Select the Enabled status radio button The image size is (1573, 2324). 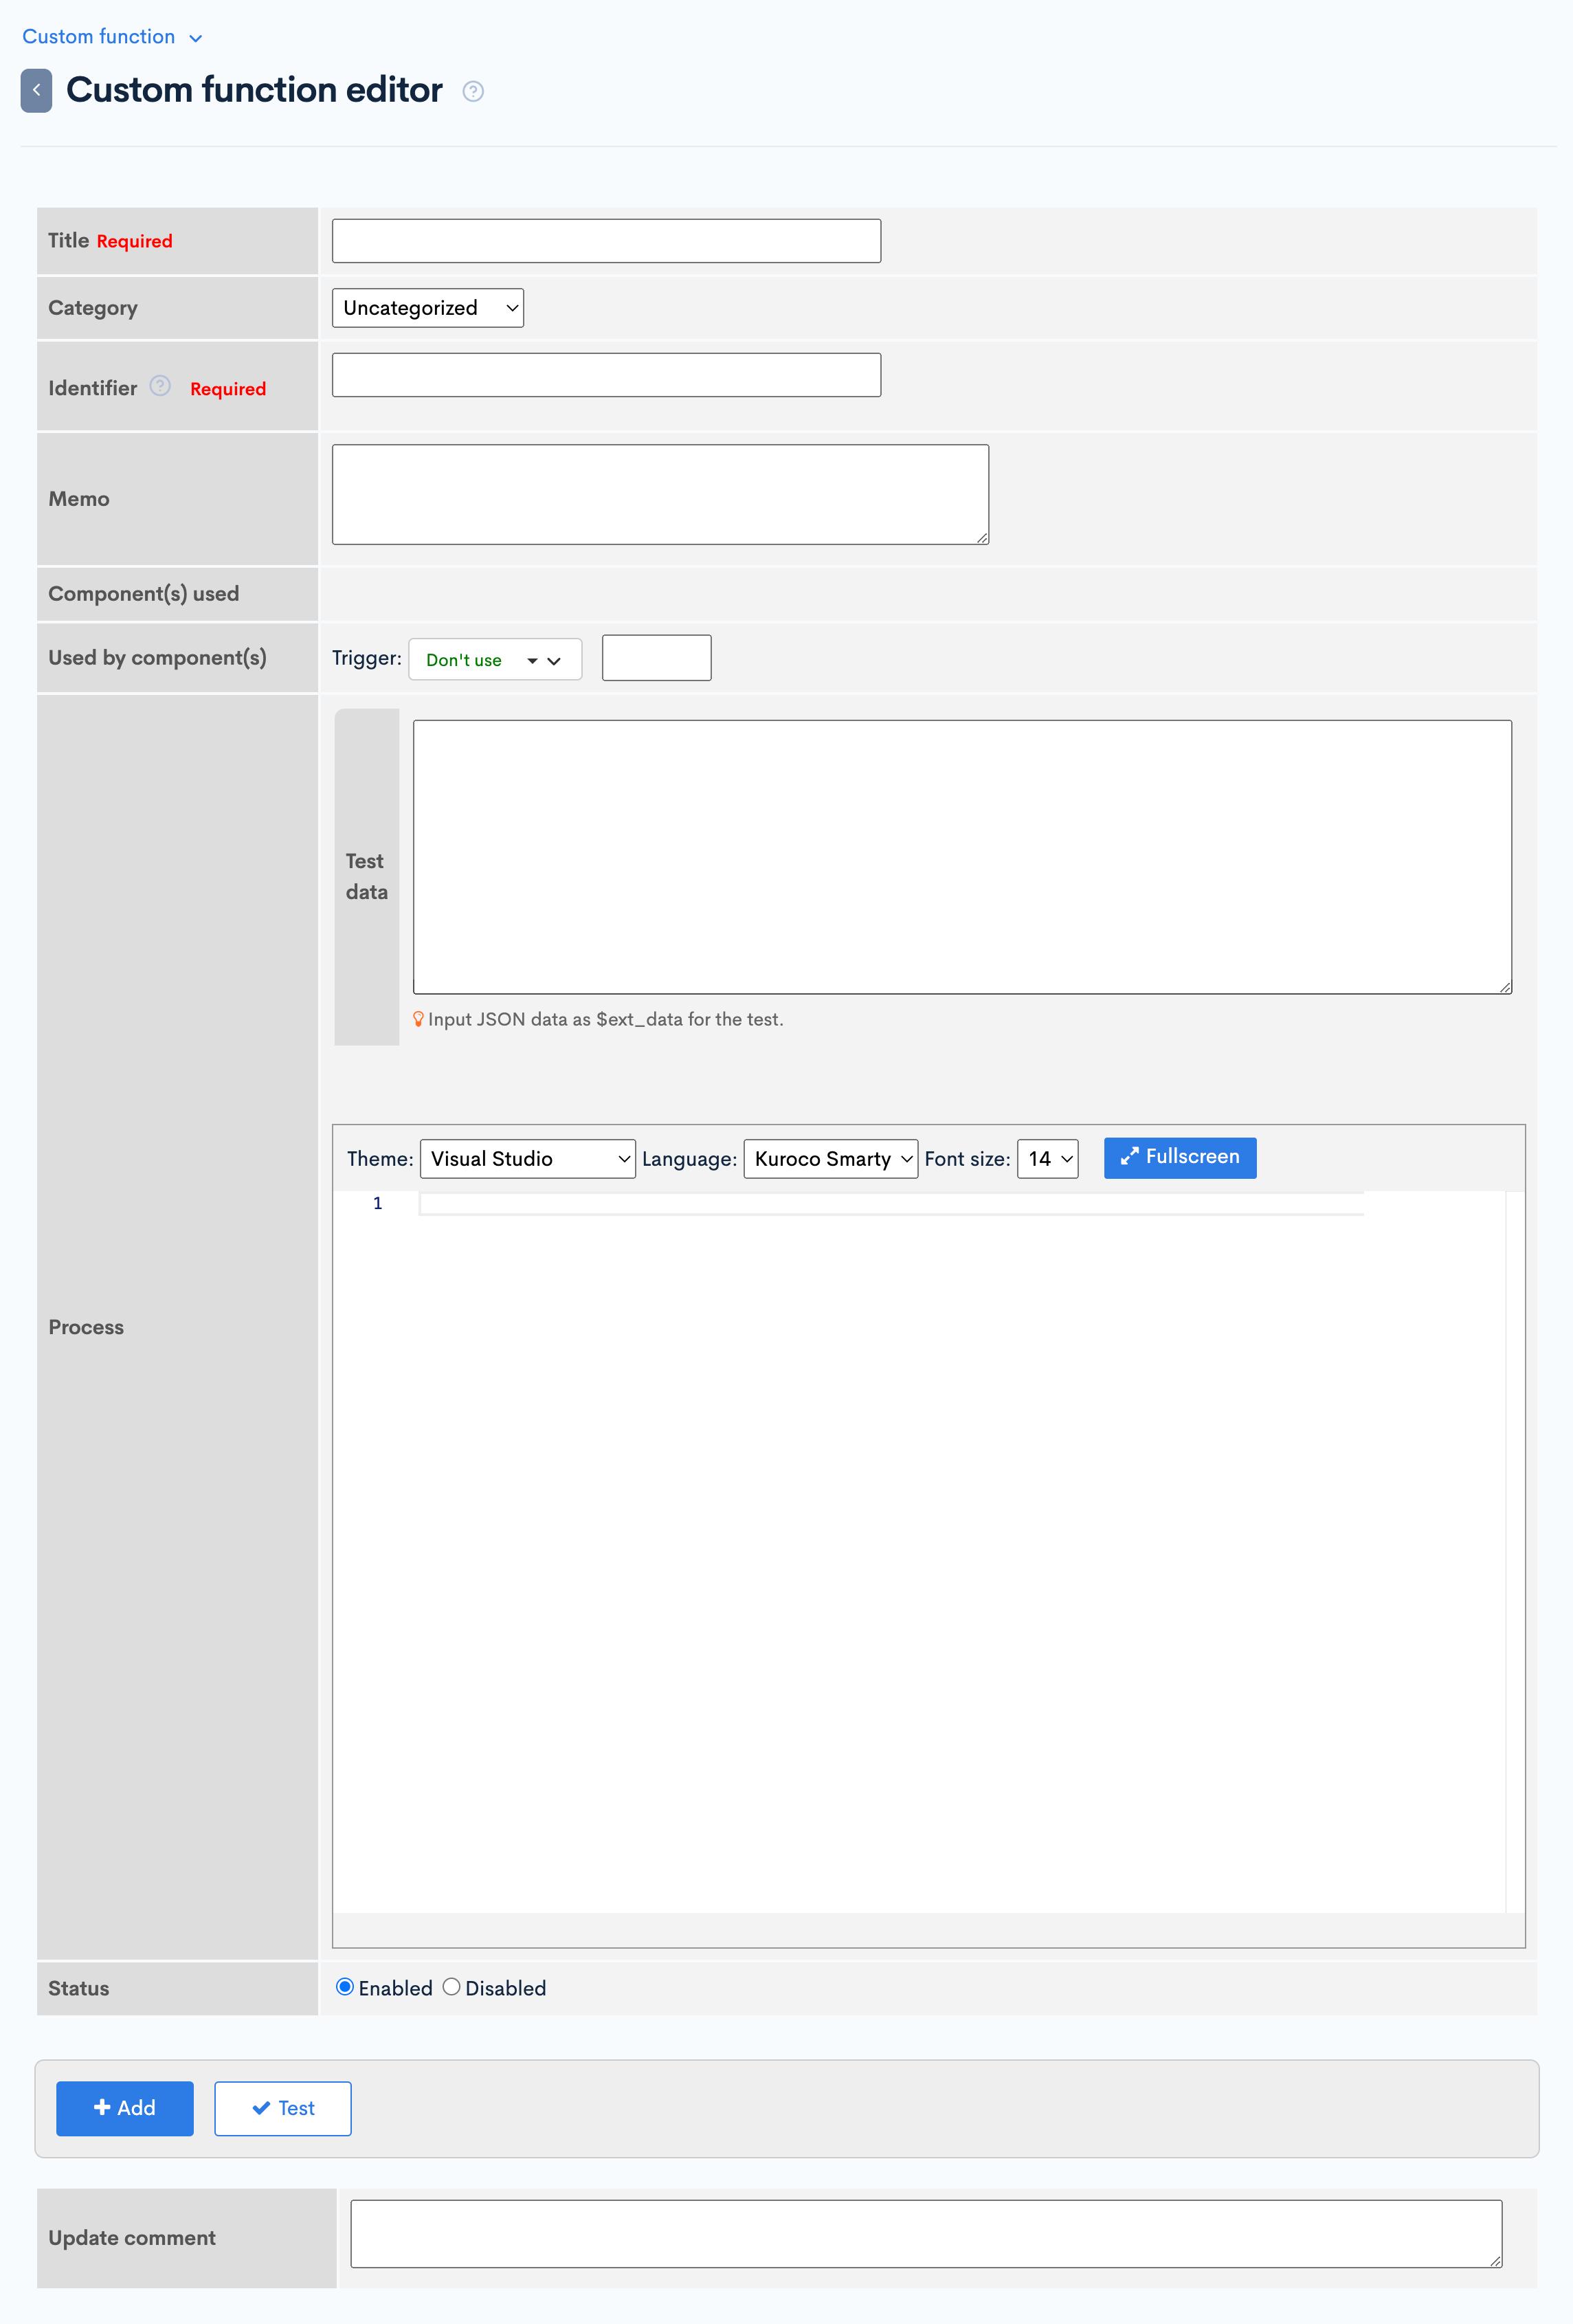pyautogui.click(x=345, y=1988)
